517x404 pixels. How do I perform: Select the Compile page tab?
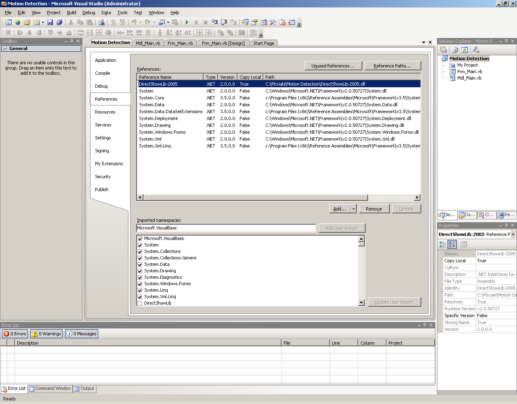tap(103, 73)
